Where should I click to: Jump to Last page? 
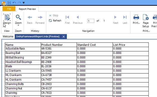point(125,20)
